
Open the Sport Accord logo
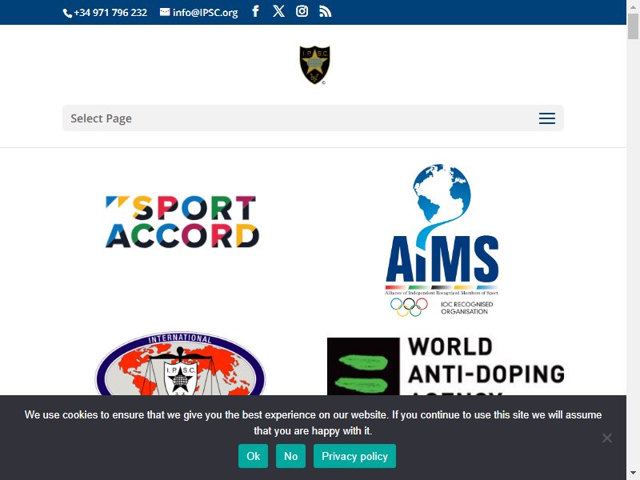182,222
